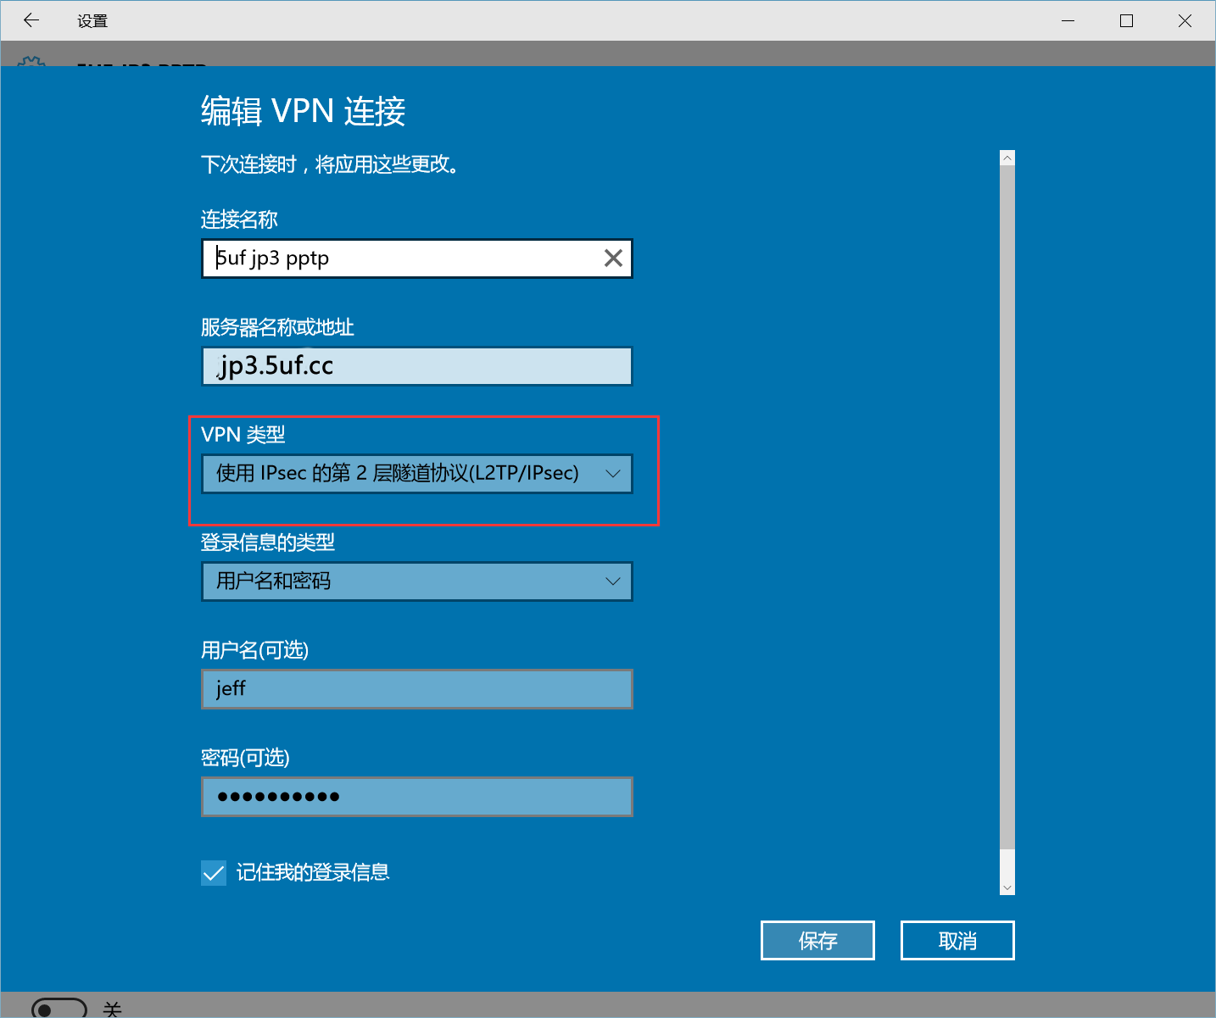Click the 密码 password field

pyautogui.click(x=416, y=797)
